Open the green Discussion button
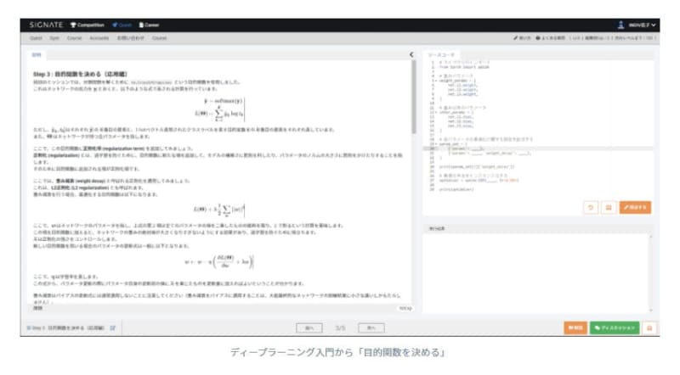This screenshot has height=375, width=680. [614, 327]
